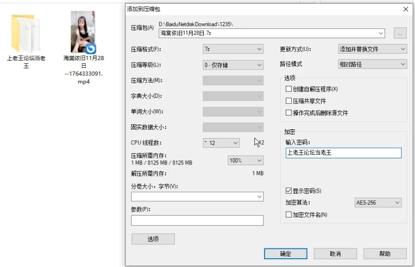
Task: Uncheck the 显示密码 checkbox
Action: [x=289, y=191]
